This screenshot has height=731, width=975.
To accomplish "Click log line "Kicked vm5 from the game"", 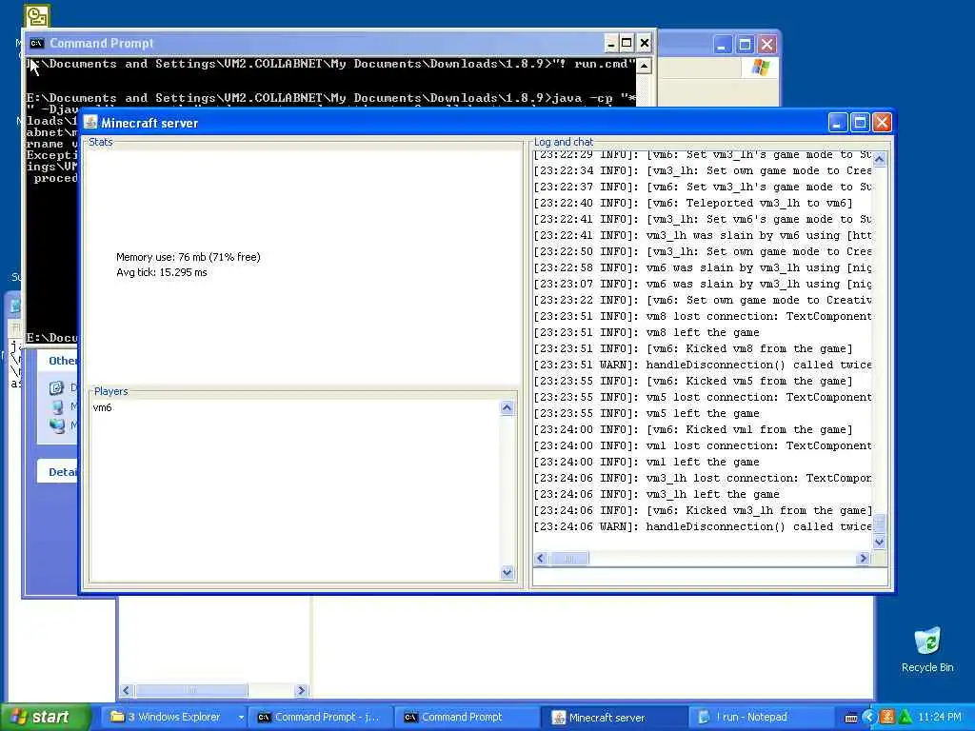I will tap(693, 381).
